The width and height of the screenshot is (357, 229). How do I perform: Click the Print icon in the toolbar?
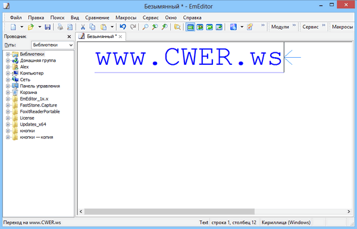pos(60,27)
